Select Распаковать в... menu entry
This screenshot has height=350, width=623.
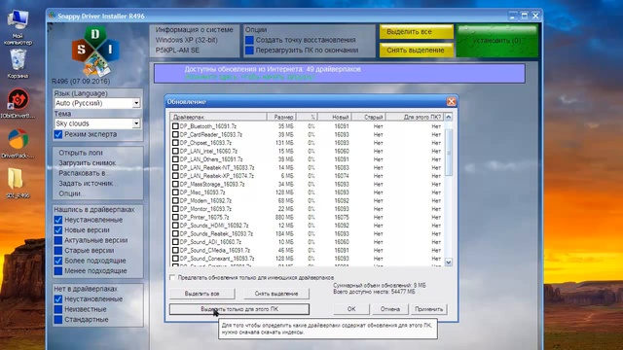tap(85, 173)
